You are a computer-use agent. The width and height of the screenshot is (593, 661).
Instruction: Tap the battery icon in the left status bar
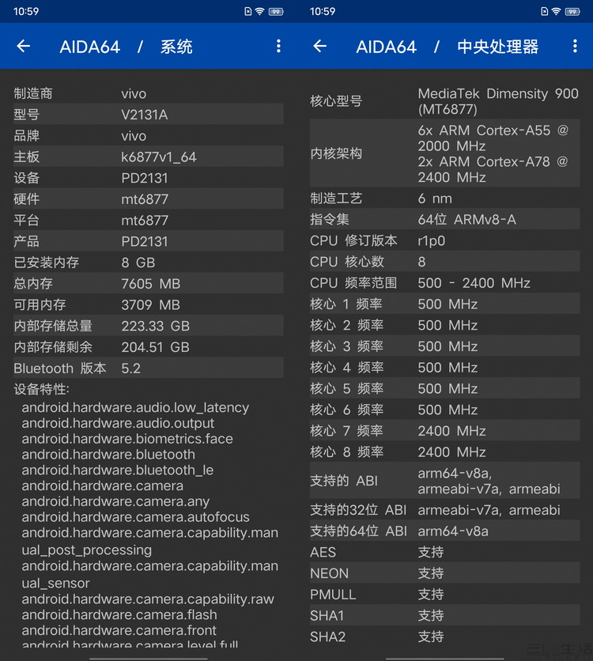[276, 11]
